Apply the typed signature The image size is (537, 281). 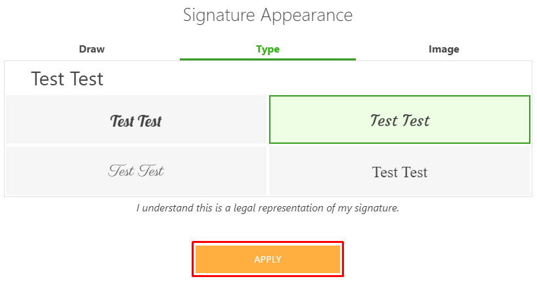pyautogui.click(x=268, y=259)
